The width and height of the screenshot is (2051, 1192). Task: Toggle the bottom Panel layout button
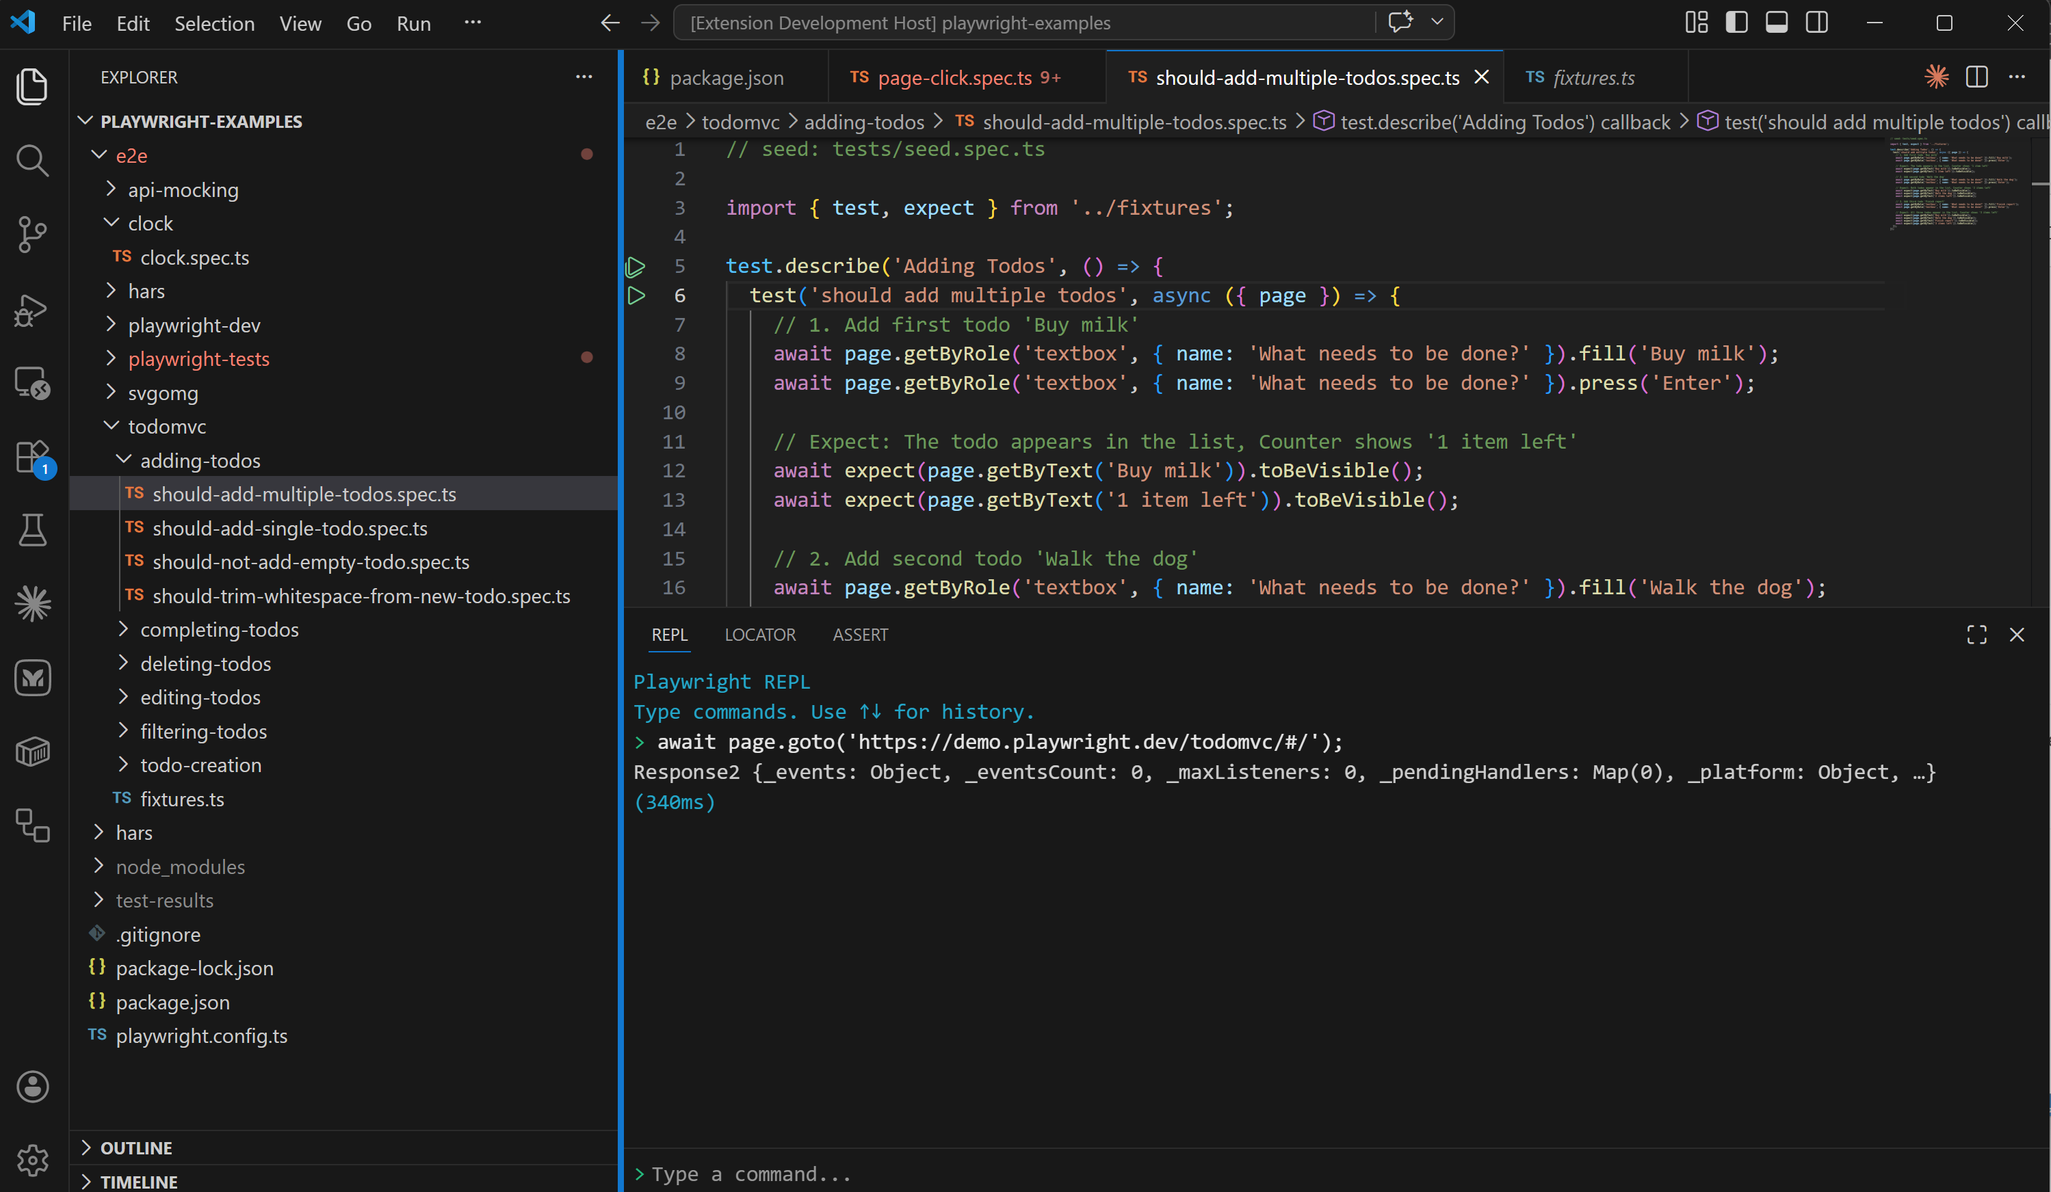(1776, 23)
